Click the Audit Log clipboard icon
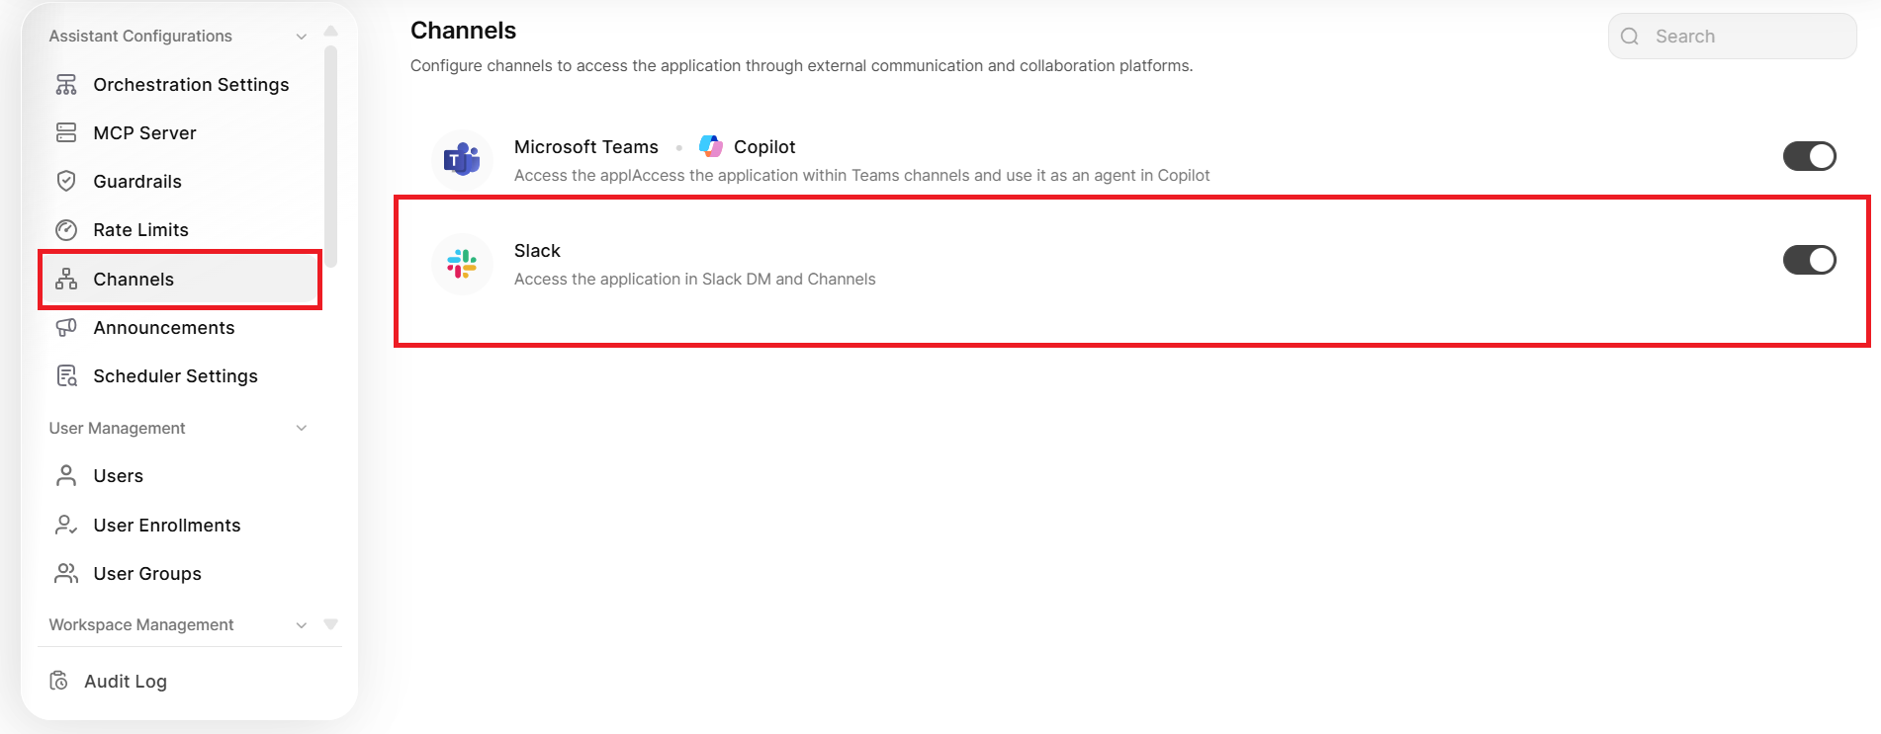 (x=59, y=682)
